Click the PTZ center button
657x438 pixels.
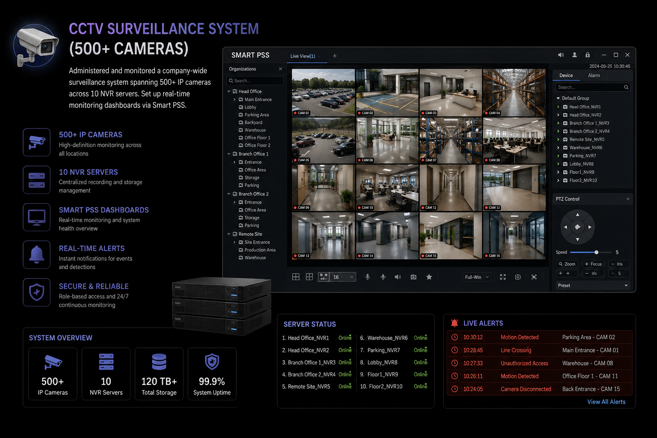577,227
